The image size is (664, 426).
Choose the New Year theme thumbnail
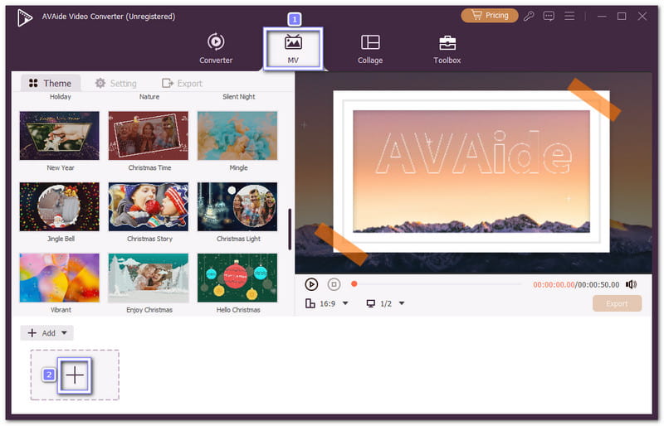coord(59,136)
